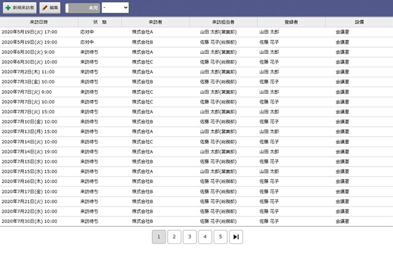Screen dimensions: 393x261
Task: Sort by 設備 column header
Action: (359, 22)
